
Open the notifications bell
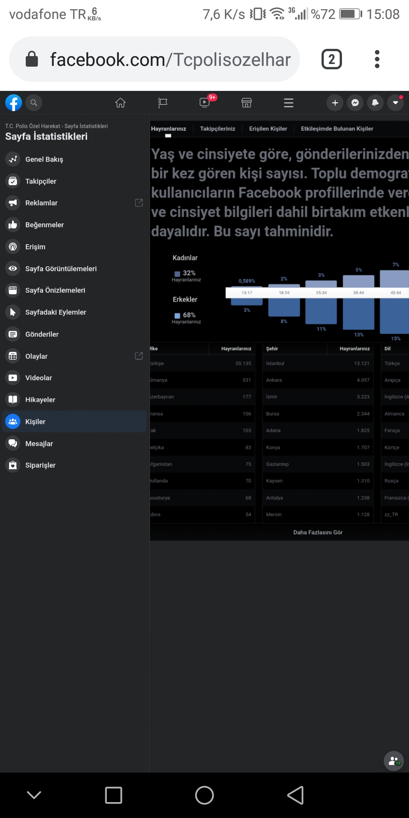click(x=375, y=103)
